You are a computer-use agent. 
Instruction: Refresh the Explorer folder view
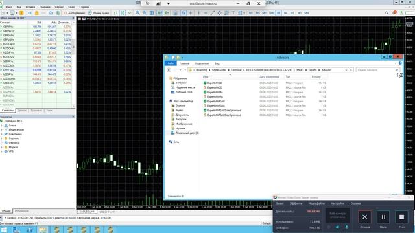point(351,70)
